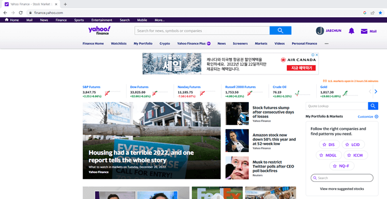Open Finance Home tab
The width and height of the screenshot is (387, 199).
[x=93, y=44]
